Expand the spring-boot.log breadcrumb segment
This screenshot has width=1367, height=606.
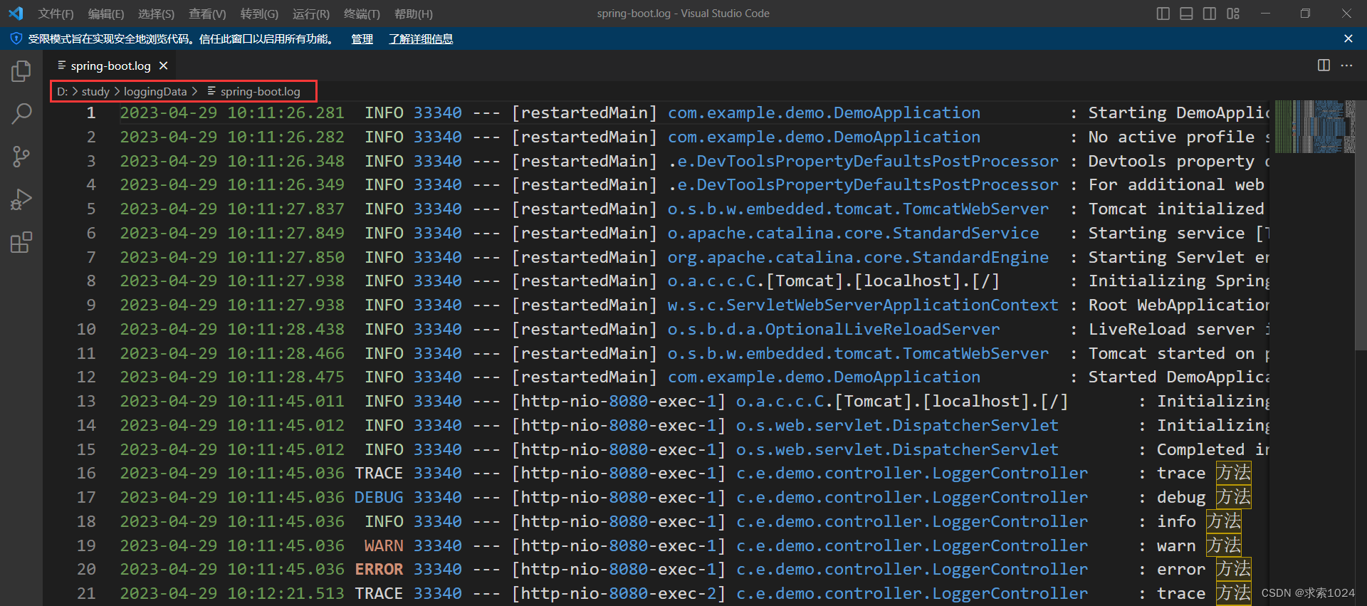pyautogui.click(x=253, y=91)
